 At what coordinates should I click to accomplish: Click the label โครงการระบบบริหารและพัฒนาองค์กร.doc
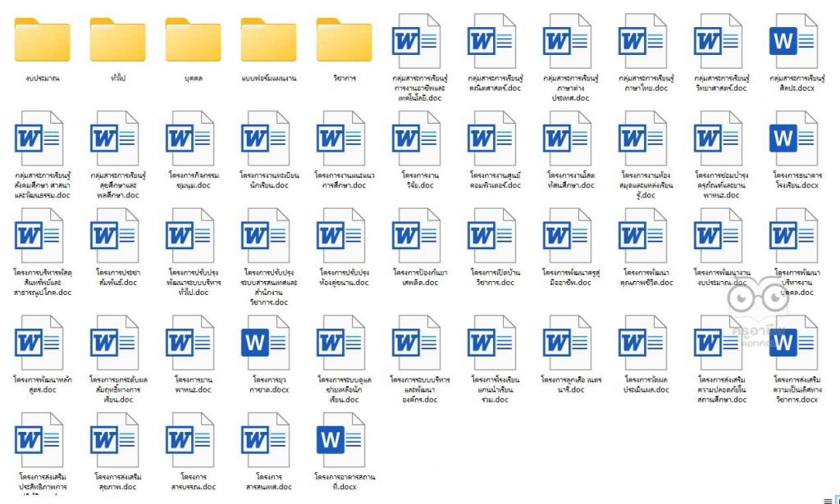click(420, 389)
